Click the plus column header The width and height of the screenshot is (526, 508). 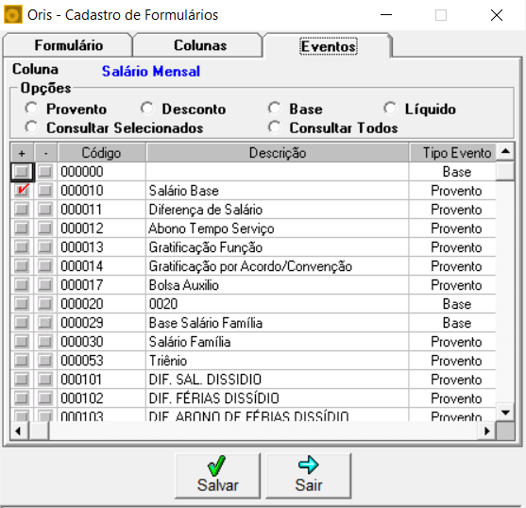pyautogui.click(x=22, y=153)
